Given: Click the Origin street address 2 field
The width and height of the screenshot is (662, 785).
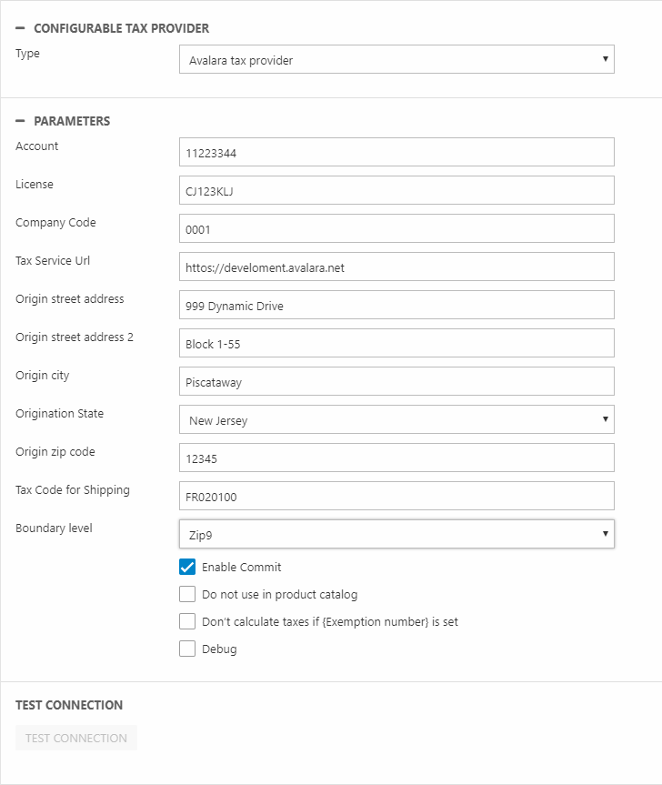Looking at the screenshot, I should click(396, 344).
